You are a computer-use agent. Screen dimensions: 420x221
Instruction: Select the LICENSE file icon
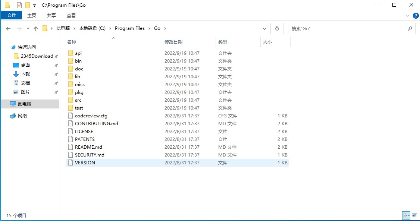pyautogui.click(x=70, y=131)
